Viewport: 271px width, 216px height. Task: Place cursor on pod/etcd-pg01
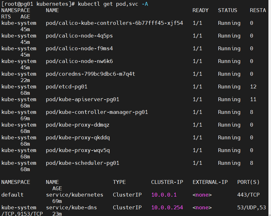tap(66, 87)
